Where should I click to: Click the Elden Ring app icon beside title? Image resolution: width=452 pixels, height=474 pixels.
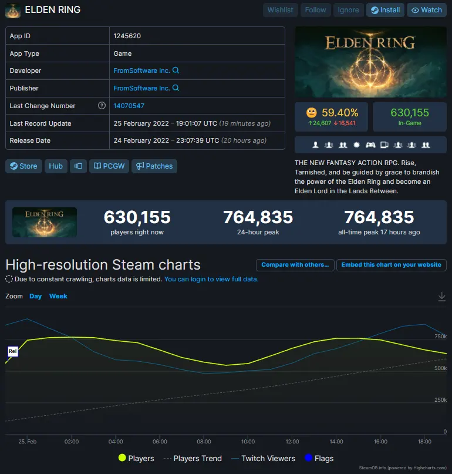[x=13, y=11]
